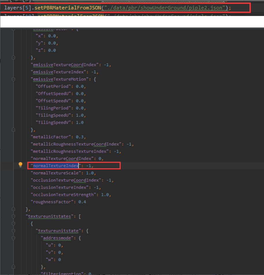264x275 pixels.
Task: Click the "w": 0 line
Action: pos(53,260)
